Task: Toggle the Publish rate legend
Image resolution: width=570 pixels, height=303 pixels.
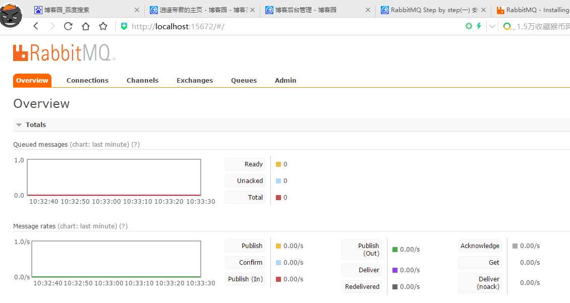Action: click(x=245, y=246)
